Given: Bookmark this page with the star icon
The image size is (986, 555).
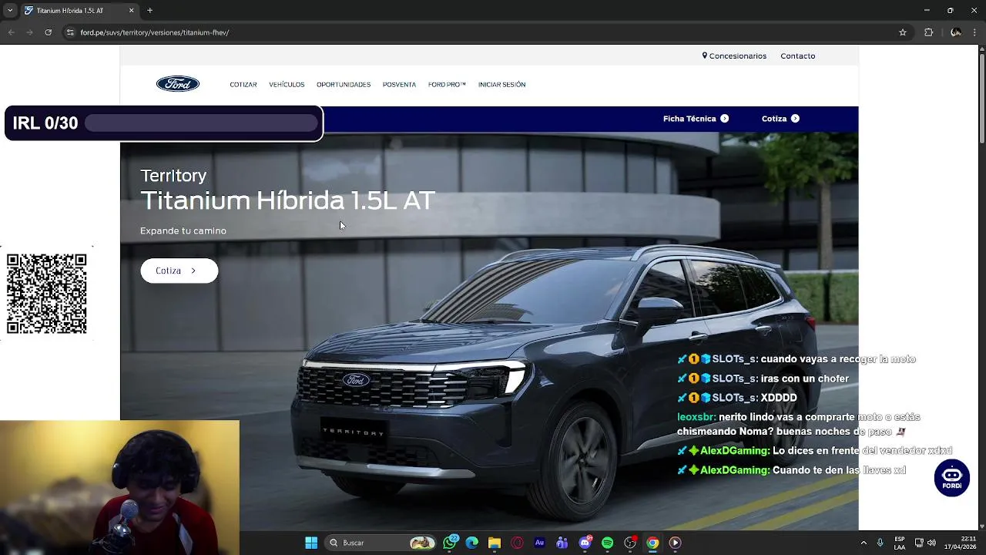Looking at the screenshot, I should click(x=903, y=32).
